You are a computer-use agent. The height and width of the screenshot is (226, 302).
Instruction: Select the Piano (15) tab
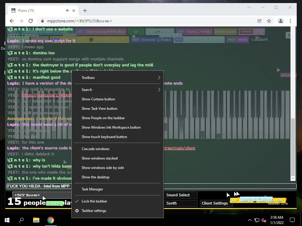click(x=43, y=11)
